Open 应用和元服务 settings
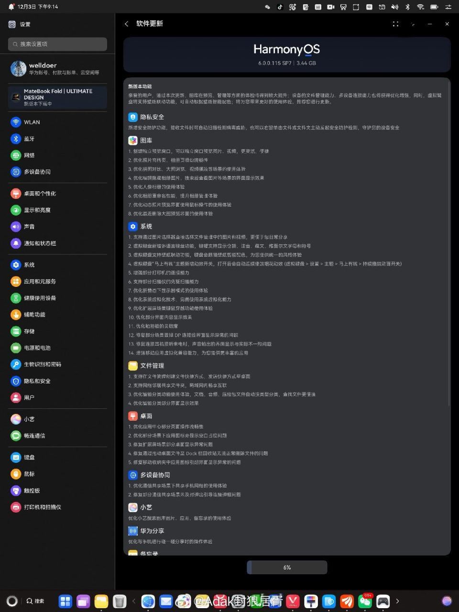459x612 pixels. pos(57,281)
